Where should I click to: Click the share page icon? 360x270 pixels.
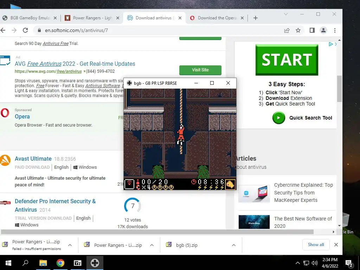287,30
